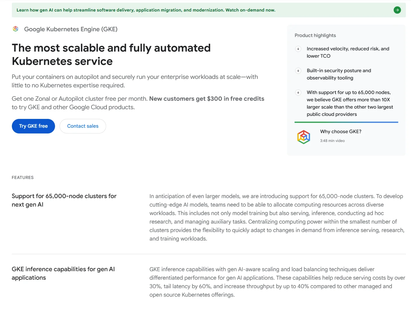
Task: Open the "Why choose GKE?" video title
Action: tap(340, 132)
